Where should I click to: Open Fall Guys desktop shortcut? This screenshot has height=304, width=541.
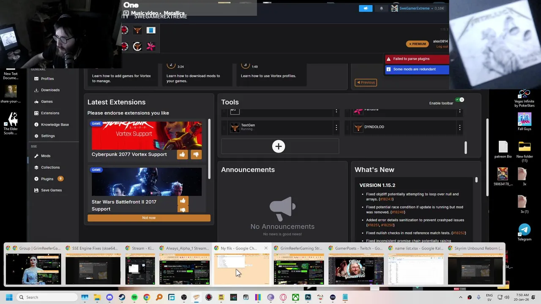pos(525,122)
